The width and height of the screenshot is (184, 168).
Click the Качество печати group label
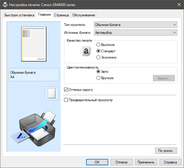coord(79,40)
